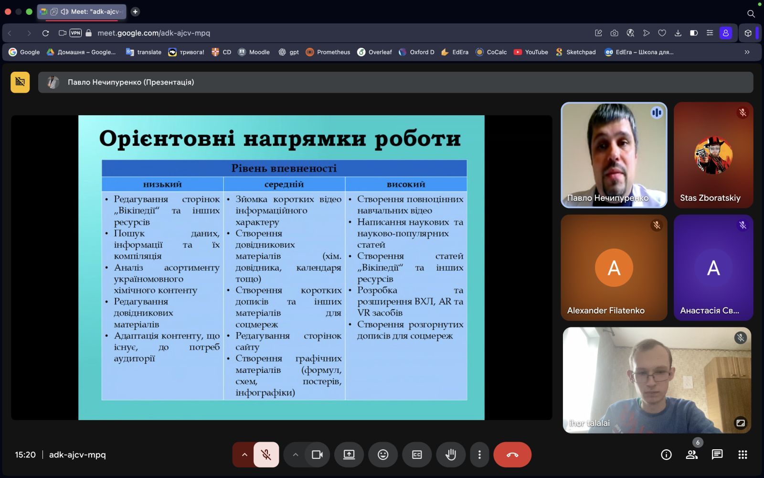Open the Overleaf bookmark
The image size is (764, 478).
[x=374, y=52]
